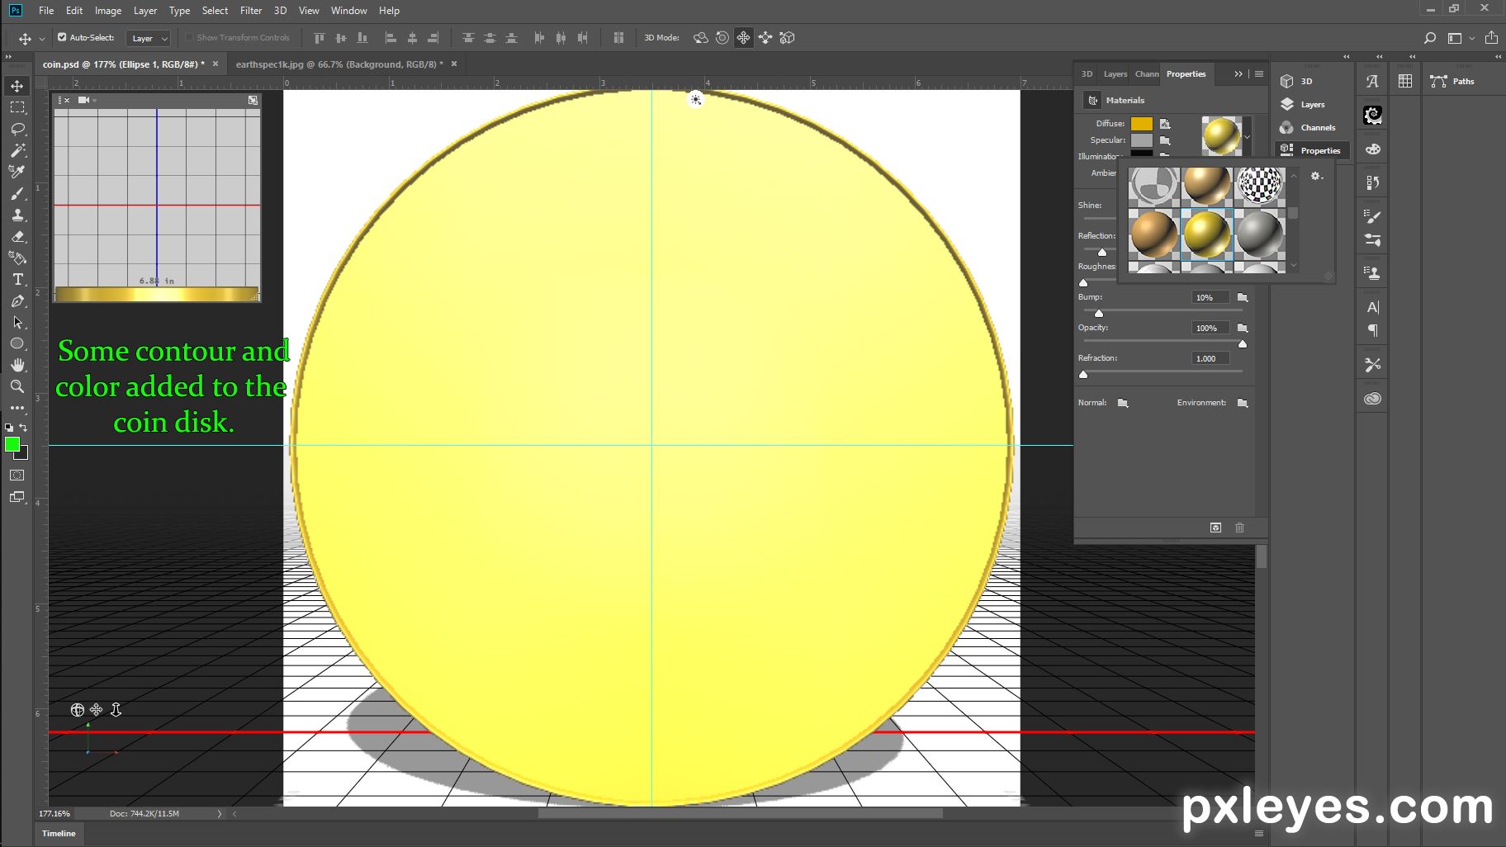The height and width of the screenshot is (847, 1506).
Task: Open the material picker gear menu
Action: [1317, 176]
